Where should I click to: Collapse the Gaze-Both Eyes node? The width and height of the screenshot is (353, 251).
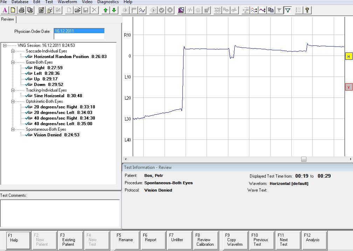[13, 62]
